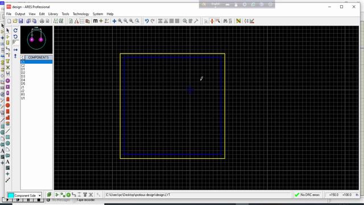Click the Print icon in the toolbar
Image resolution: width=364 pixels, height=205 pixels.
42,21
